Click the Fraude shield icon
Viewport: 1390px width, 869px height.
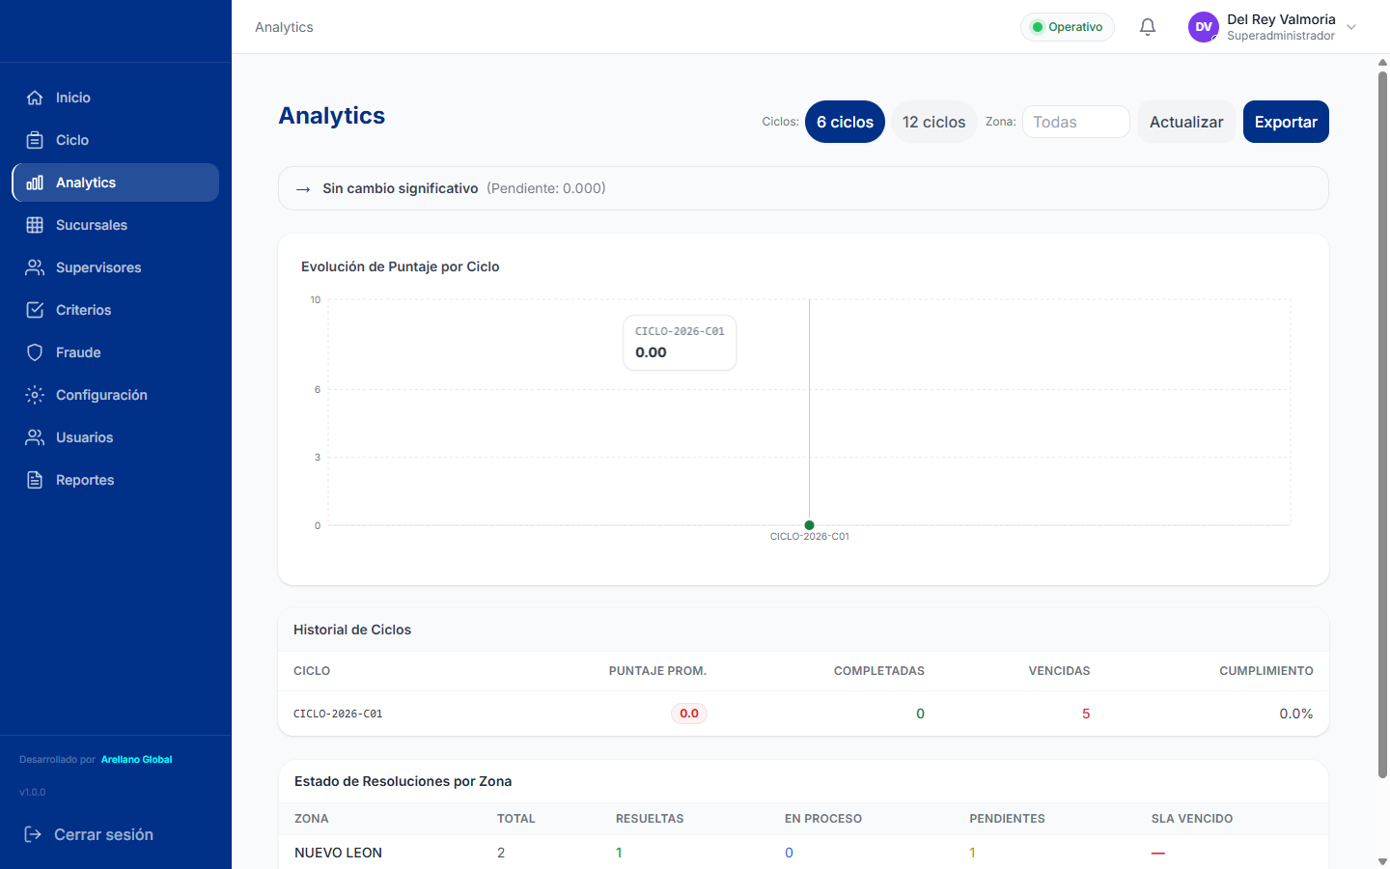[35, 352]
